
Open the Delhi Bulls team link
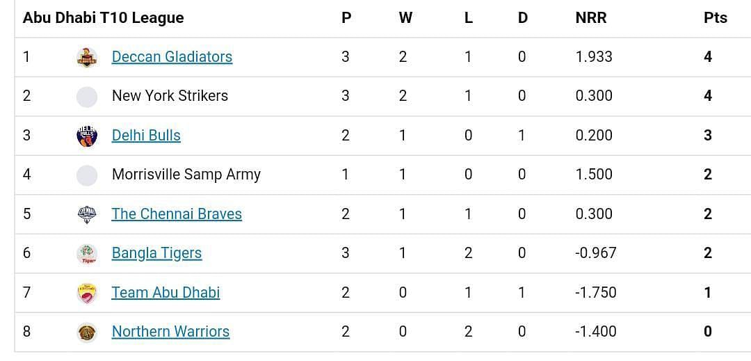[x=146, y=136]
